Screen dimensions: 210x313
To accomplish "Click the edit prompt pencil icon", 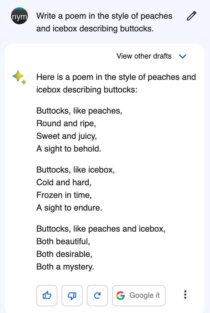I will point(192,16).
